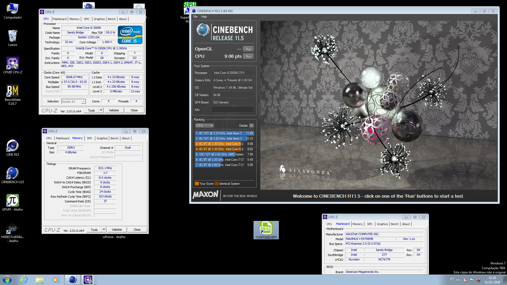Click the Identical System legend swatch

[x=217, y=184]
